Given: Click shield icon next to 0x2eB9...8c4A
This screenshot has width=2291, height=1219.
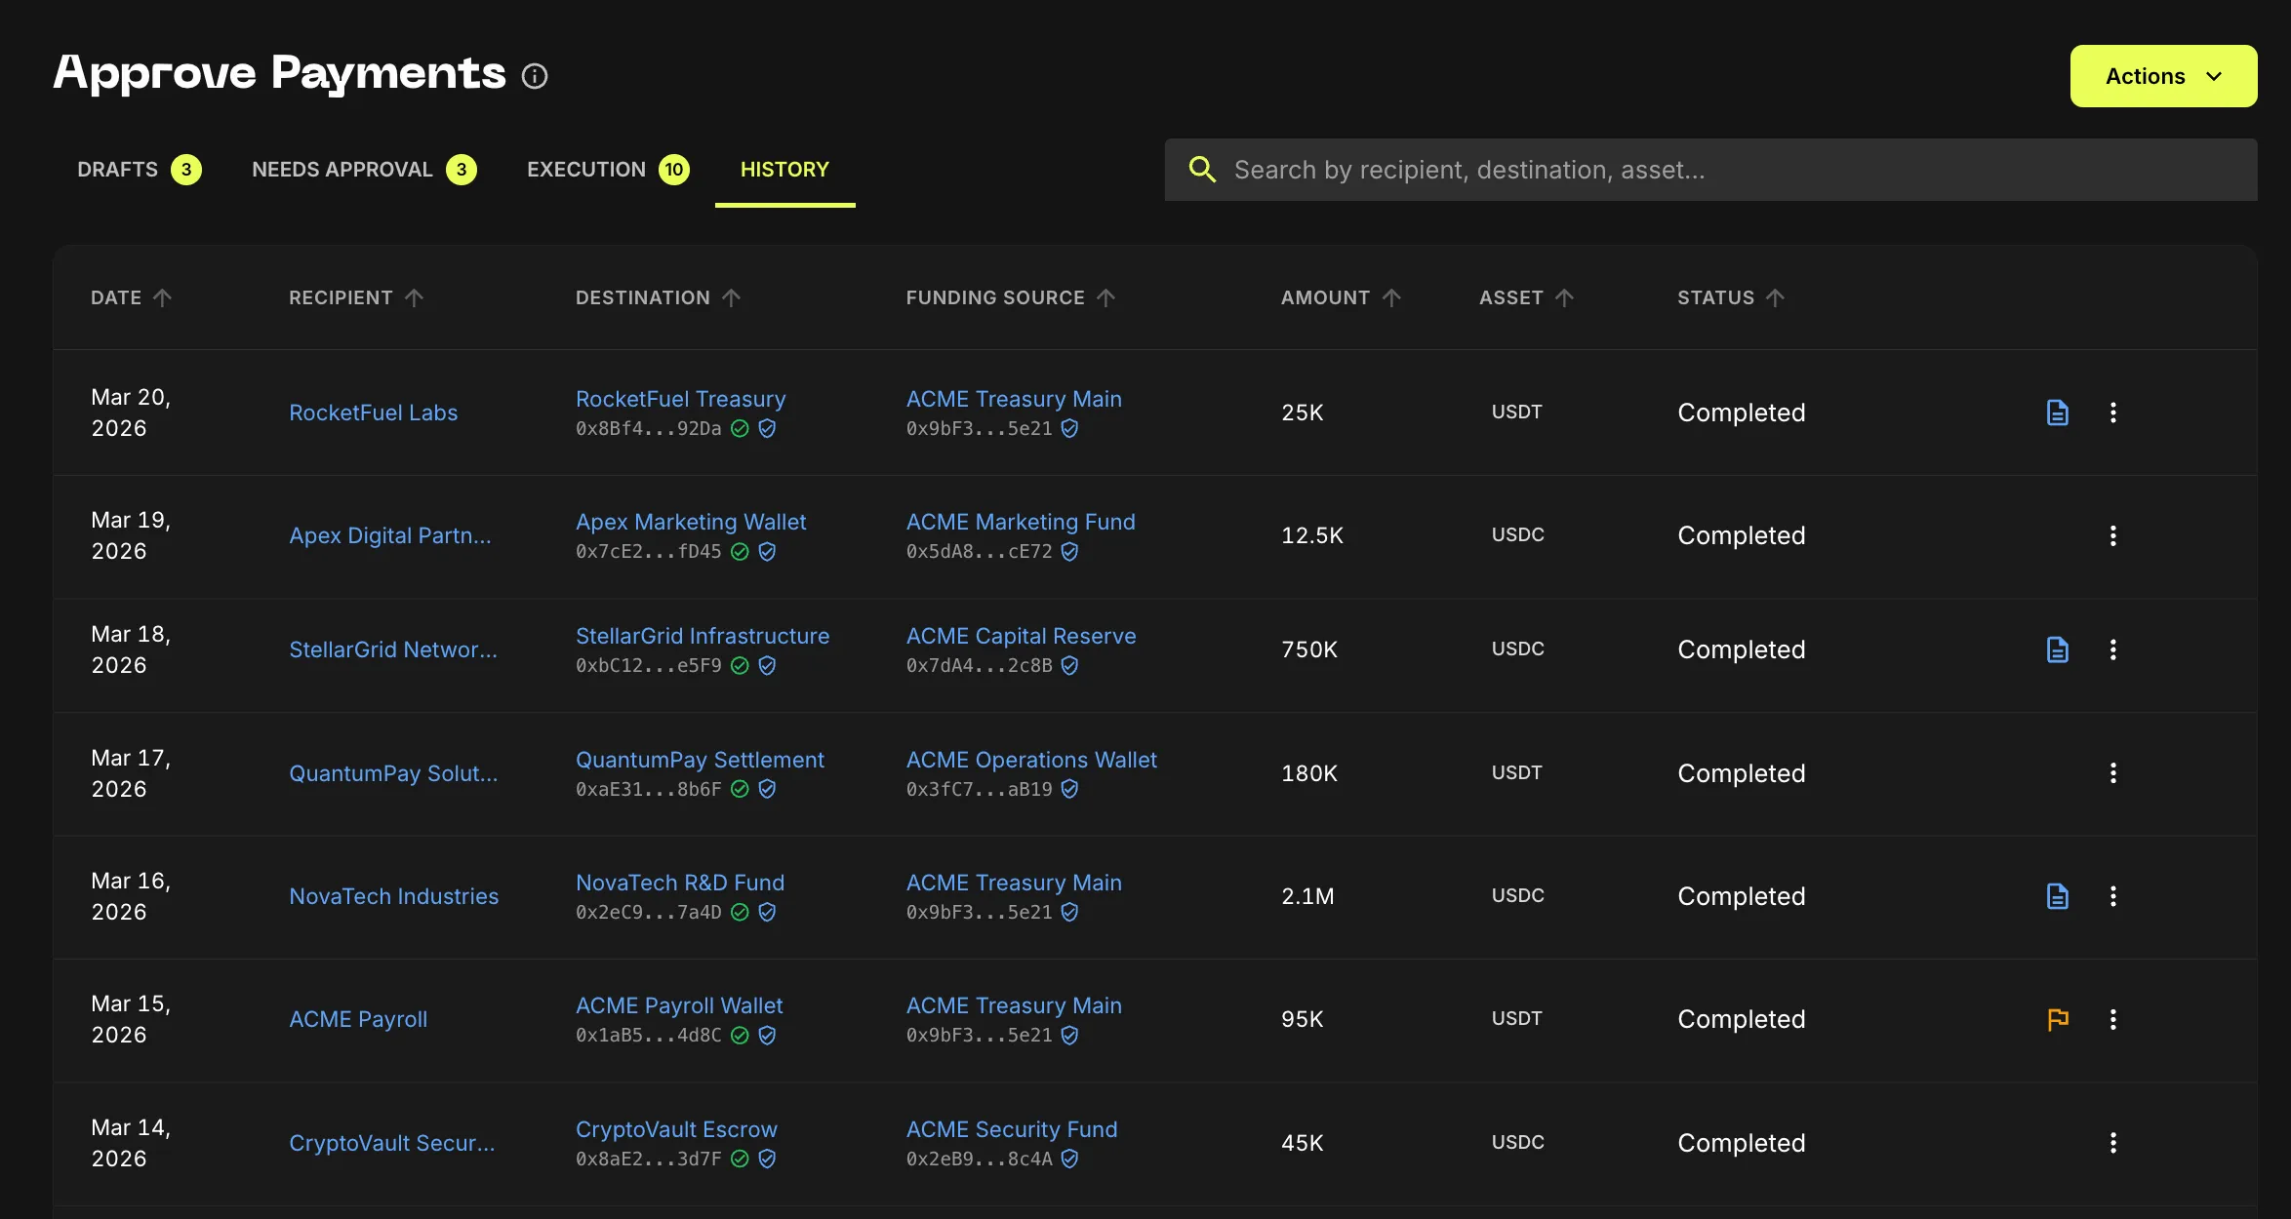Looking at the screenshot, I should click(x=1069, y=1159).
